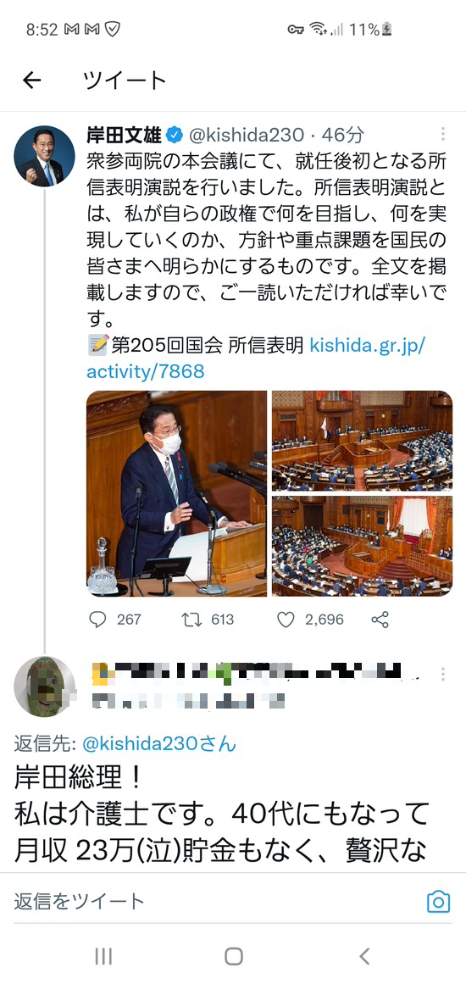
Task: Tap the Android home button
Action: 233,956
